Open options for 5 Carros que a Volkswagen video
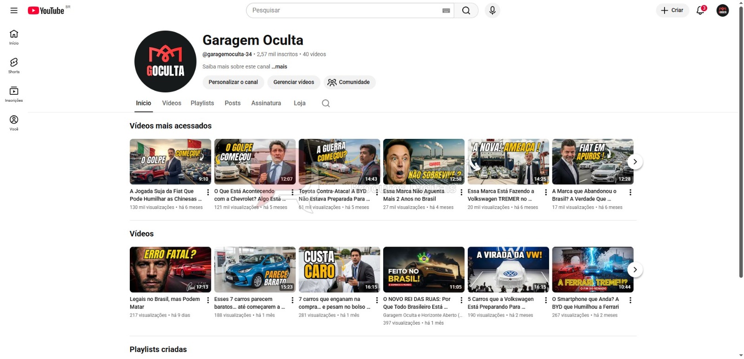Viewport: 744px width, 359px height. point(546,300)
